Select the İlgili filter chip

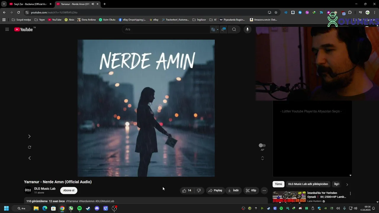[337, 184]
